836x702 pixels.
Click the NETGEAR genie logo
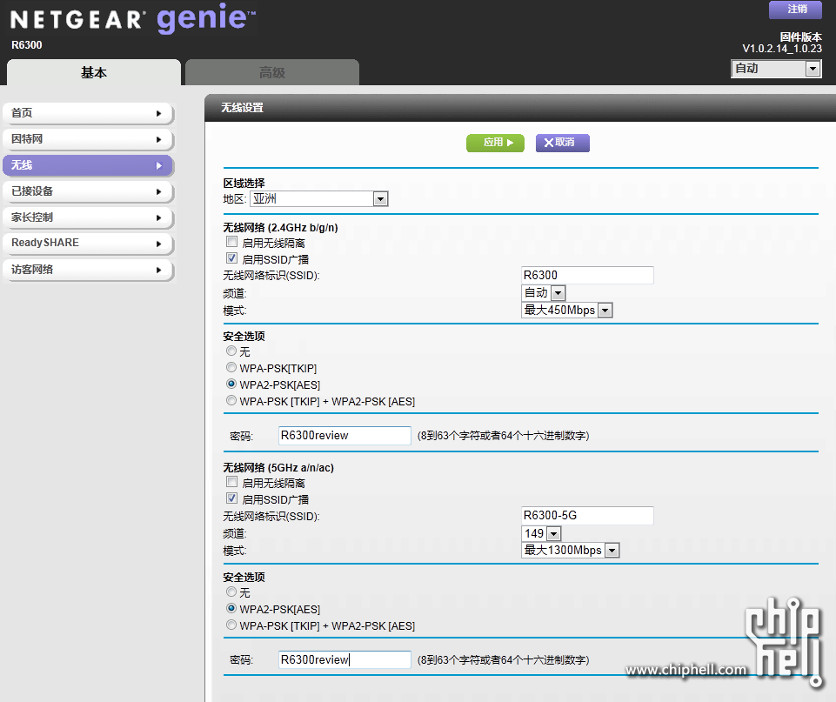(x=133, y=19)
